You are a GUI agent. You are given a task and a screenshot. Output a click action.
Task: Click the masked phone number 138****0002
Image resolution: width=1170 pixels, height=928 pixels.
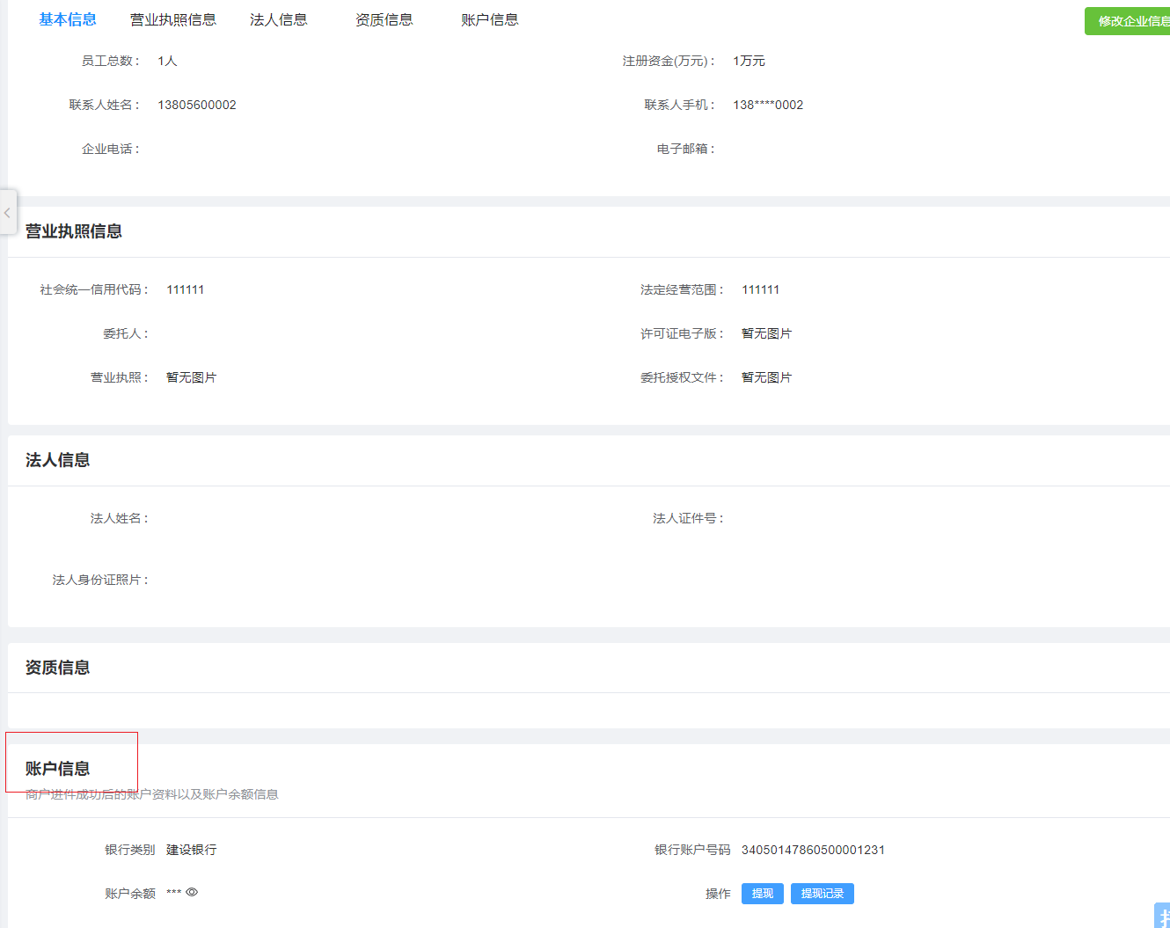(768, 105)
